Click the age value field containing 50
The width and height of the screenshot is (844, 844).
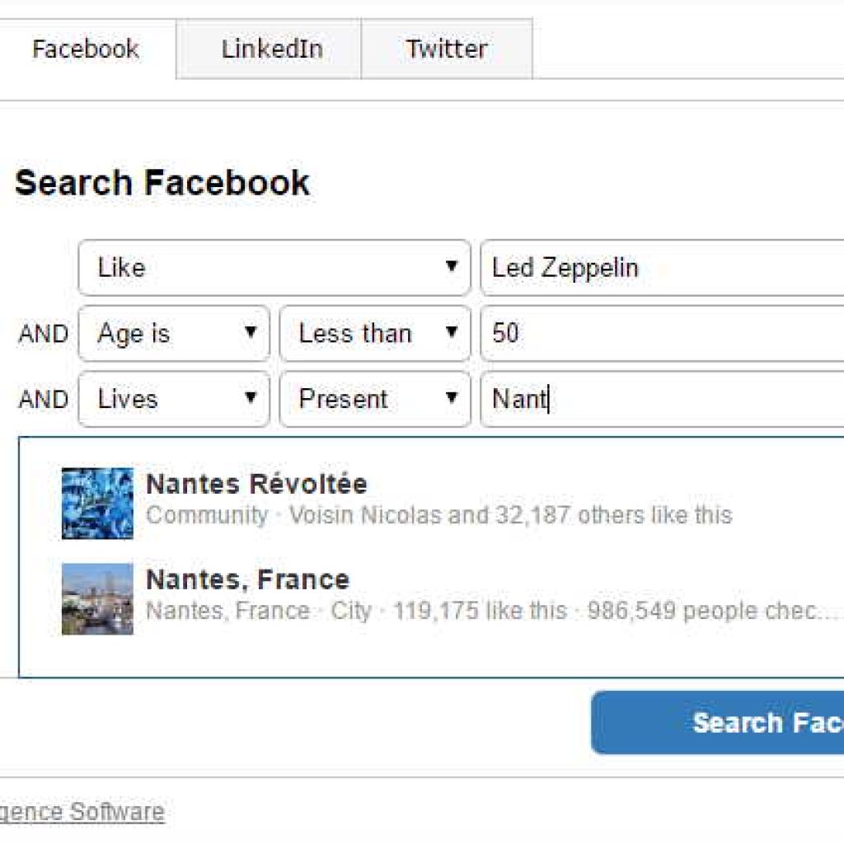pos(662,333)
